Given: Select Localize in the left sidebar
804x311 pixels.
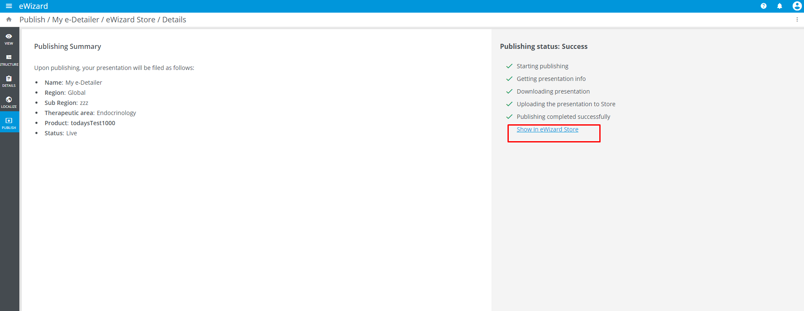Looking at the screenshot, I should click(9, 102).
